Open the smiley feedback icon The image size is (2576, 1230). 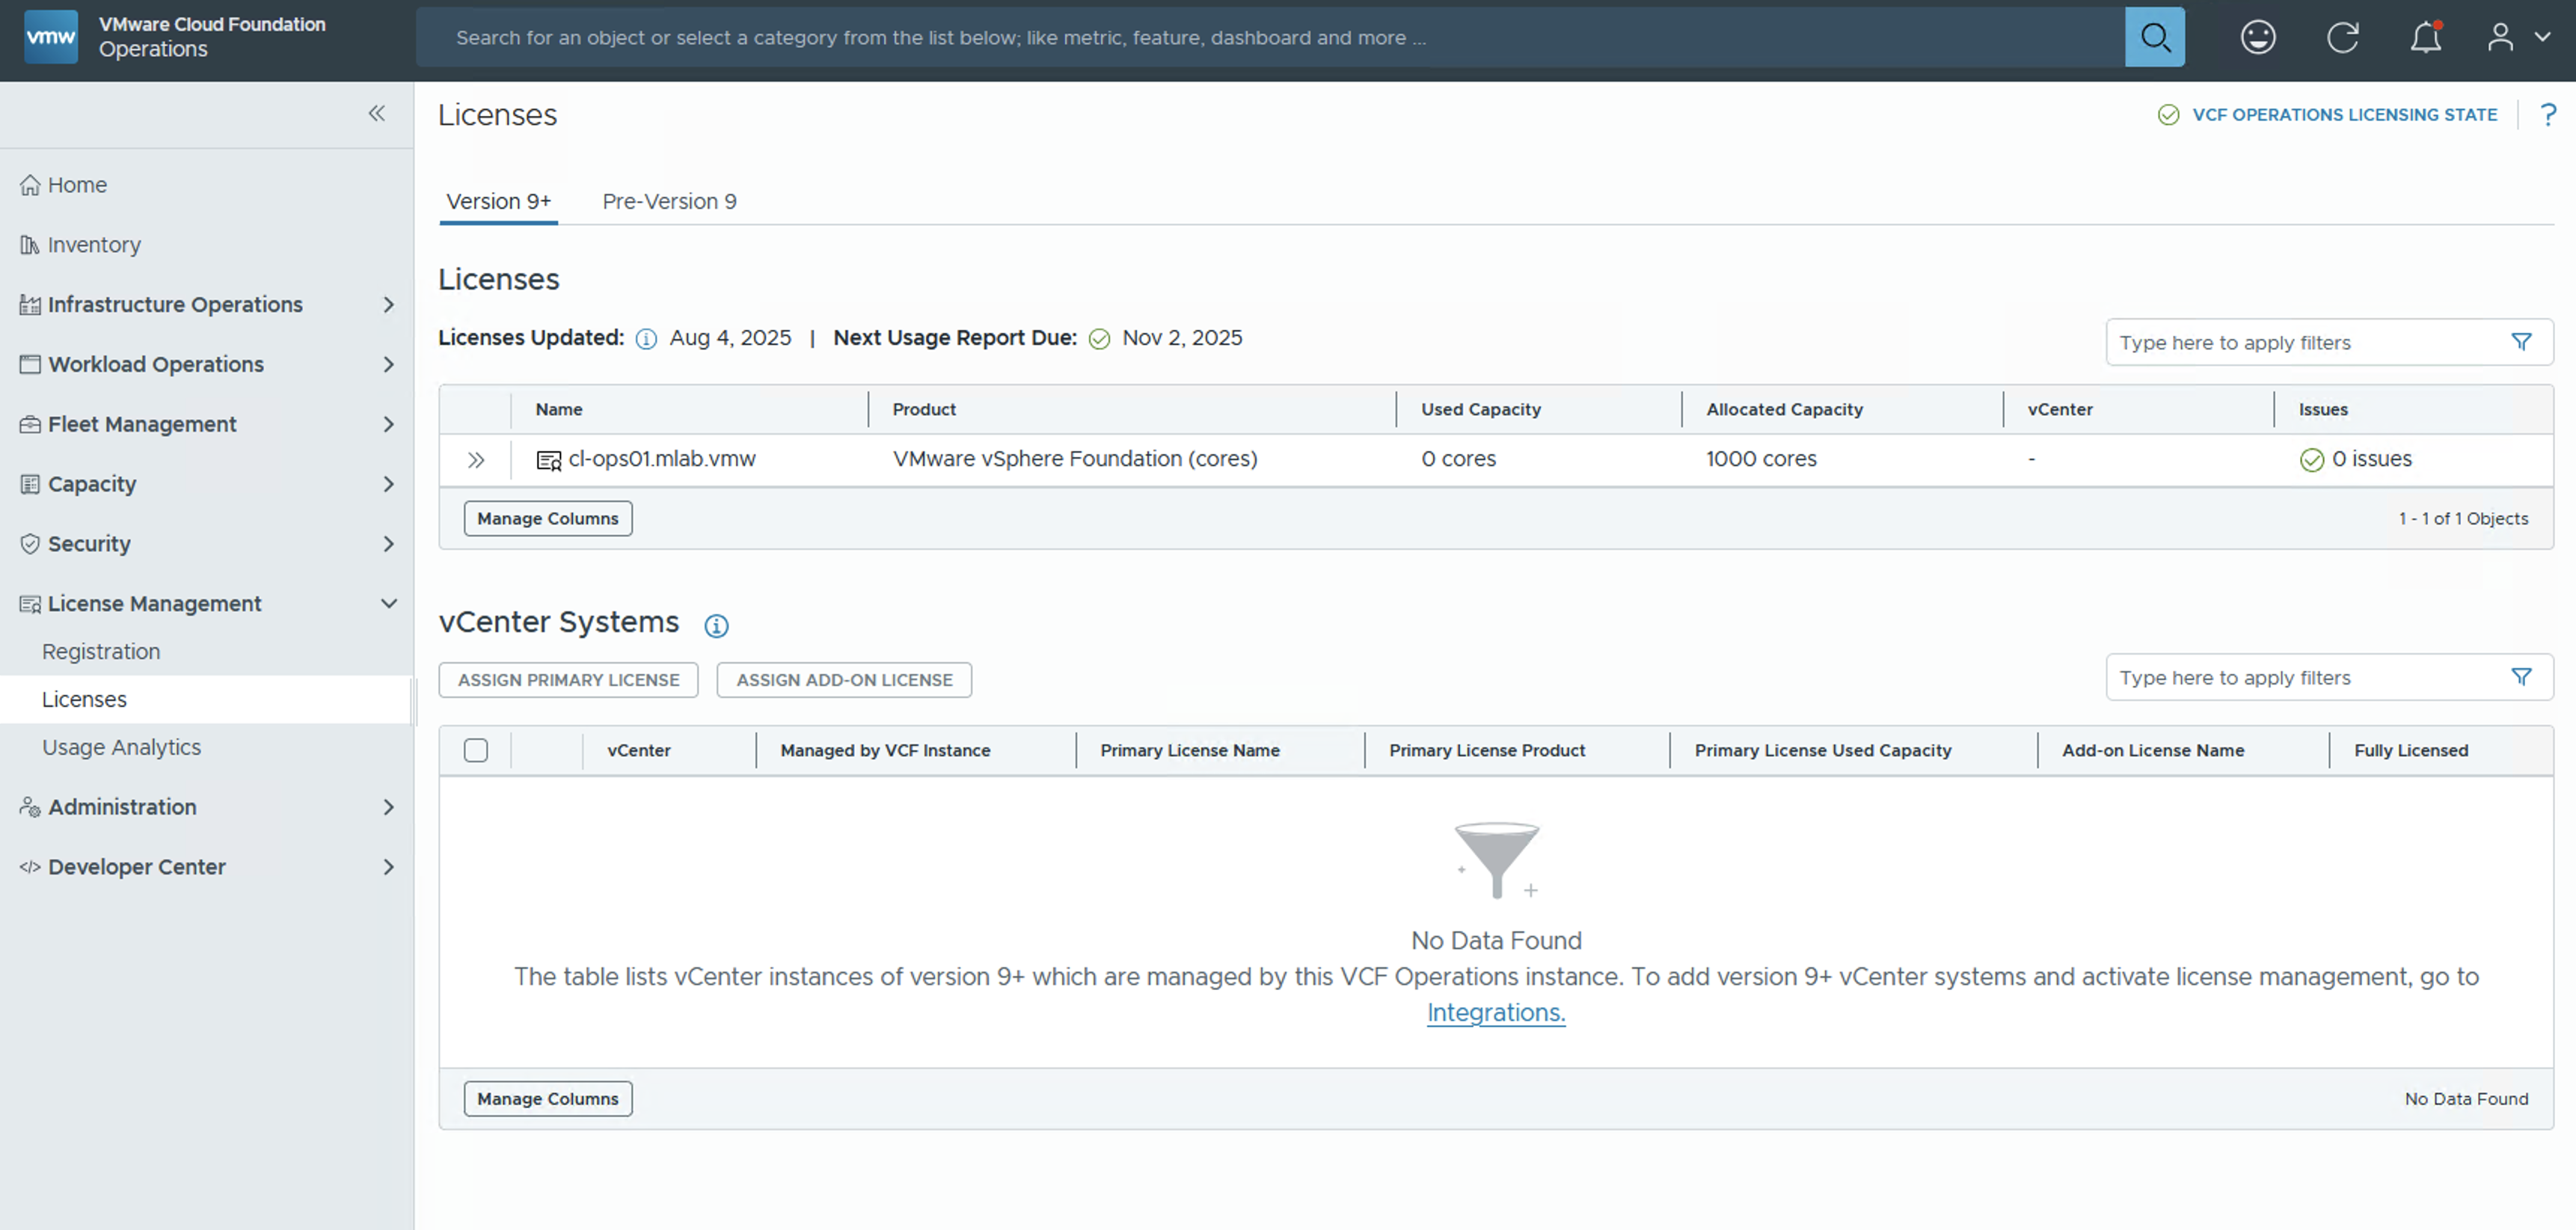[2257, 37]
